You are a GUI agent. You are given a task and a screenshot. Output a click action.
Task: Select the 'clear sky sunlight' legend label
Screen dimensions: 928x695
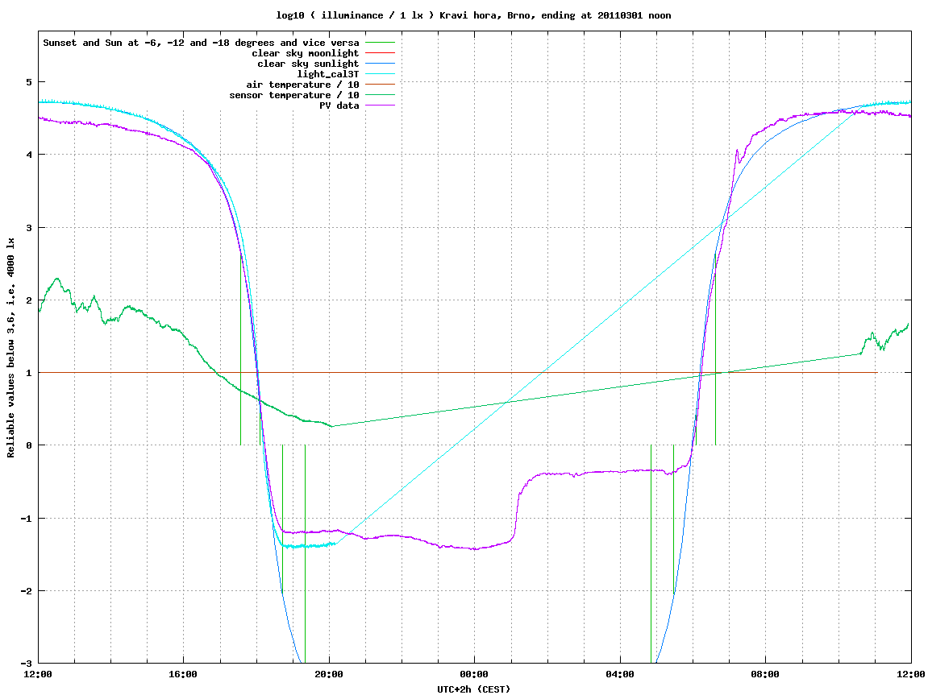(308, 64)
